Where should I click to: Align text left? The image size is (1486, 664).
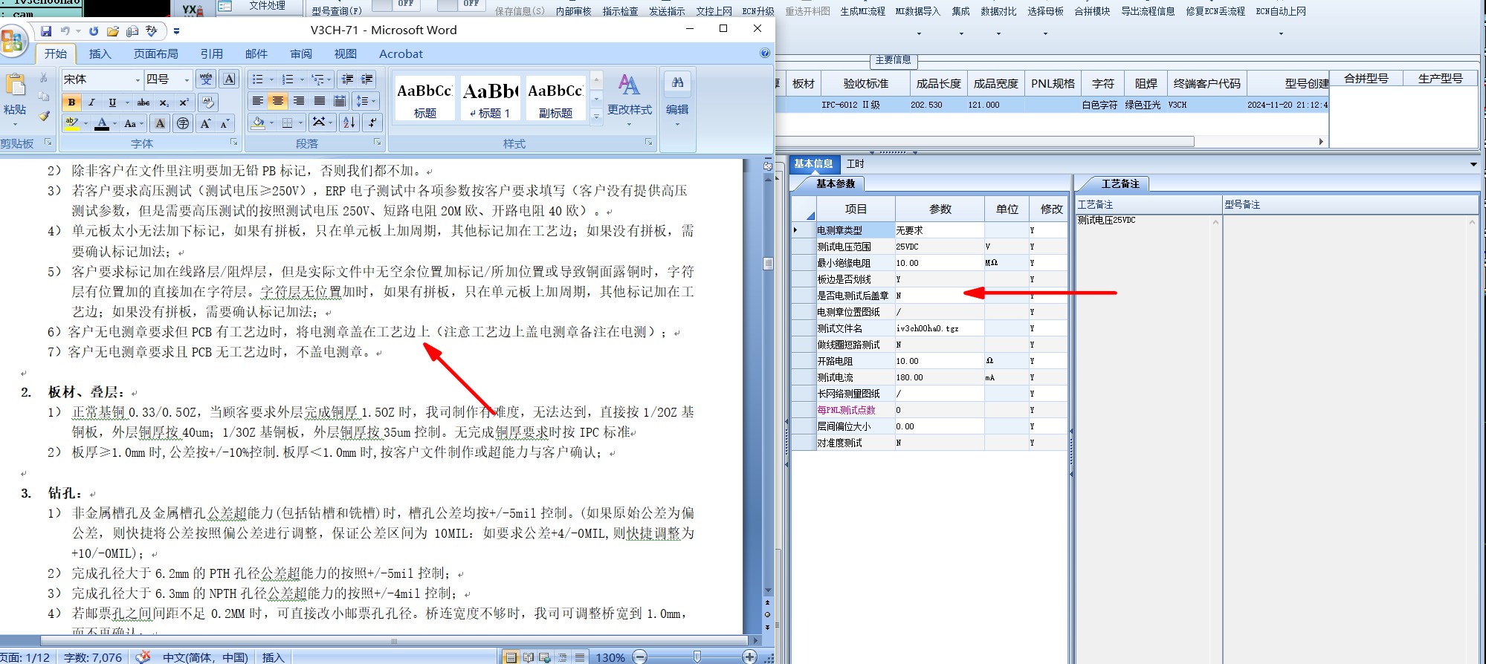pyautogui.click(x=257, y=101)
